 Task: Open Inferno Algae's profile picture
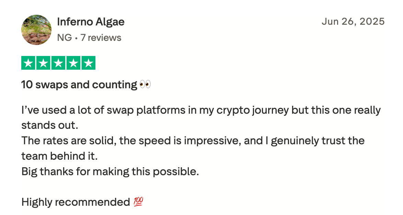(36, 30)
